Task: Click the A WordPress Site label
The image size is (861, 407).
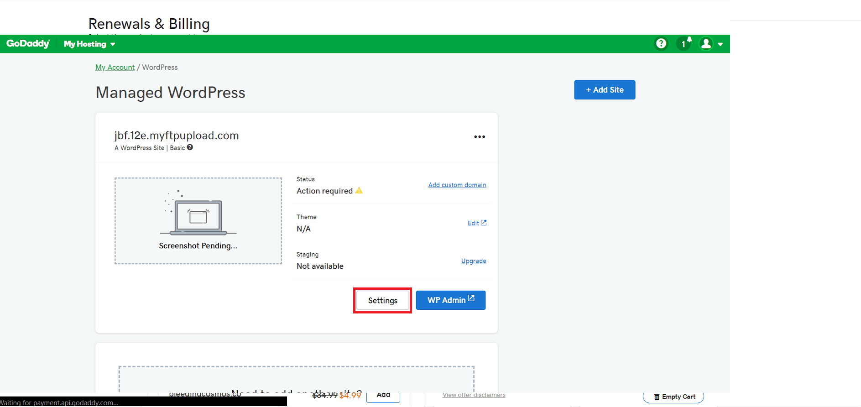Action: [x=139, y=148]
